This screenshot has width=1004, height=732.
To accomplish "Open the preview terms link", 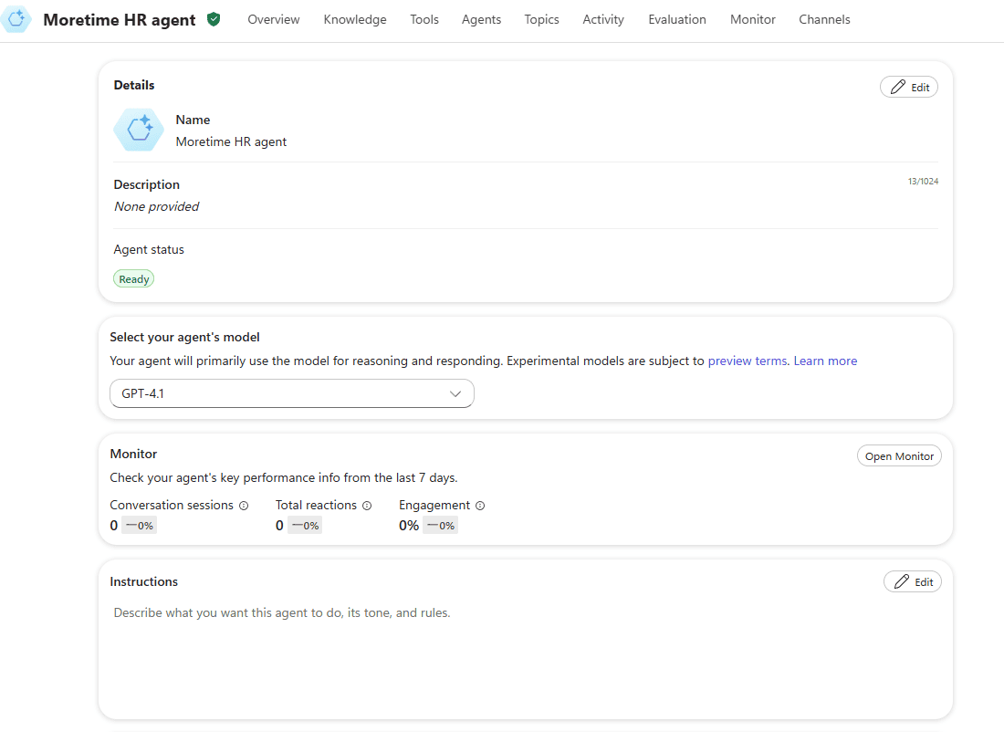I will 748,361.
